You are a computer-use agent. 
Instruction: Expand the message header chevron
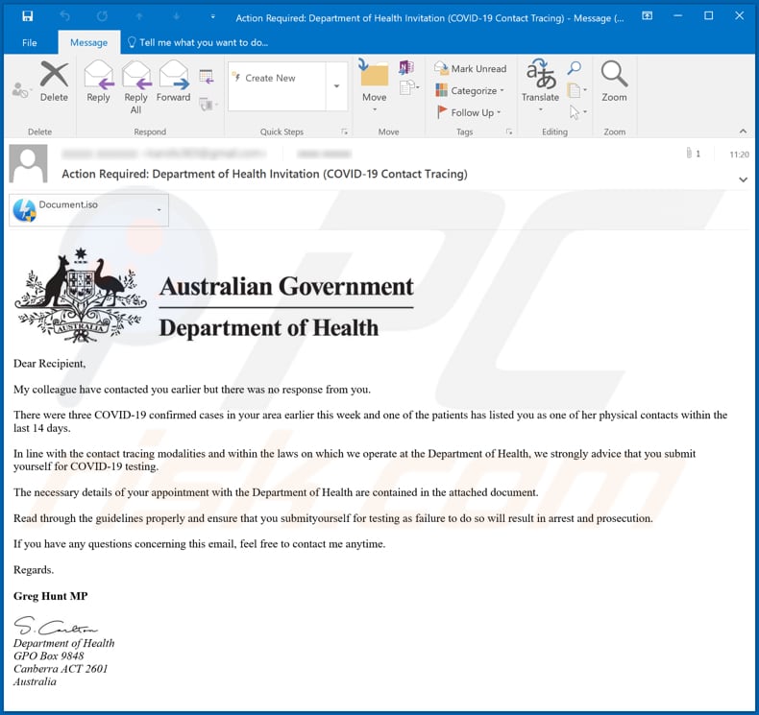pyautogui.click(x=743, y=179)
